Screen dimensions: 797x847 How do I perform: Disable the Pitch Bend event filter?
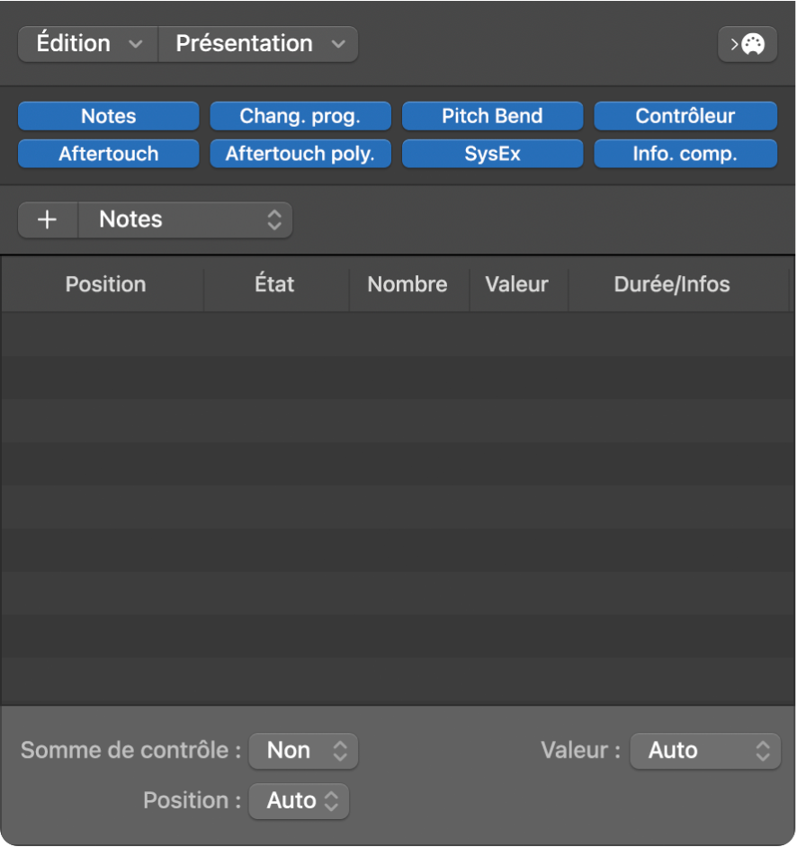click(492, 116)
